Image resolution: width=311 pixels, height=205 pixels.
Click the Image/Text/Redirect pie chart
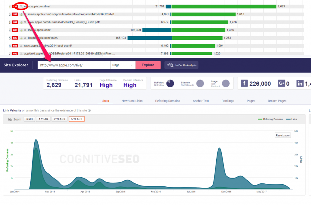click(x=226, y=83)
